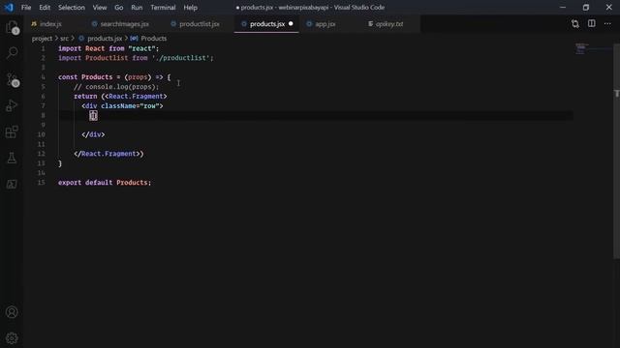
Task: Click the 'const Products = (props)' line
Action: point(114,77)
